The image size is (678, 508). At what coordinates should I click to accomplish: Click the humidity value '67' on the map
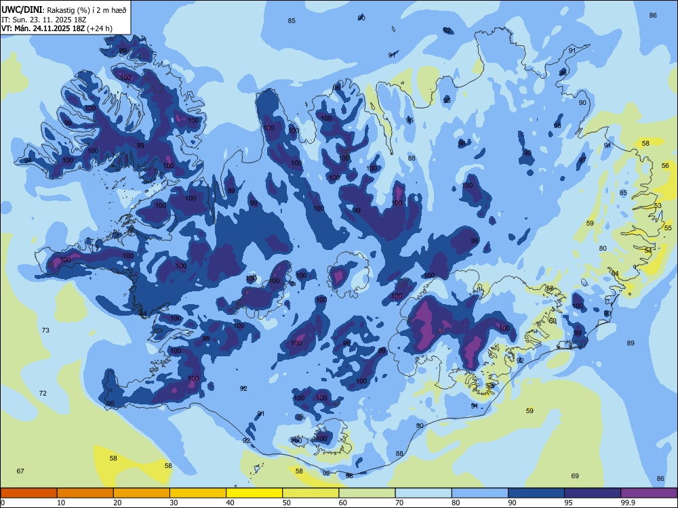click(20, 471)
